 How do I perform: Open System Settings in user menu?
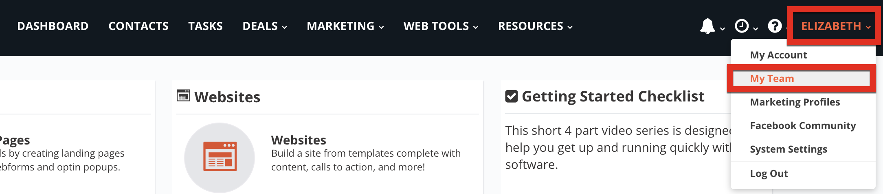pyautogui.click(x=789, y=149)
